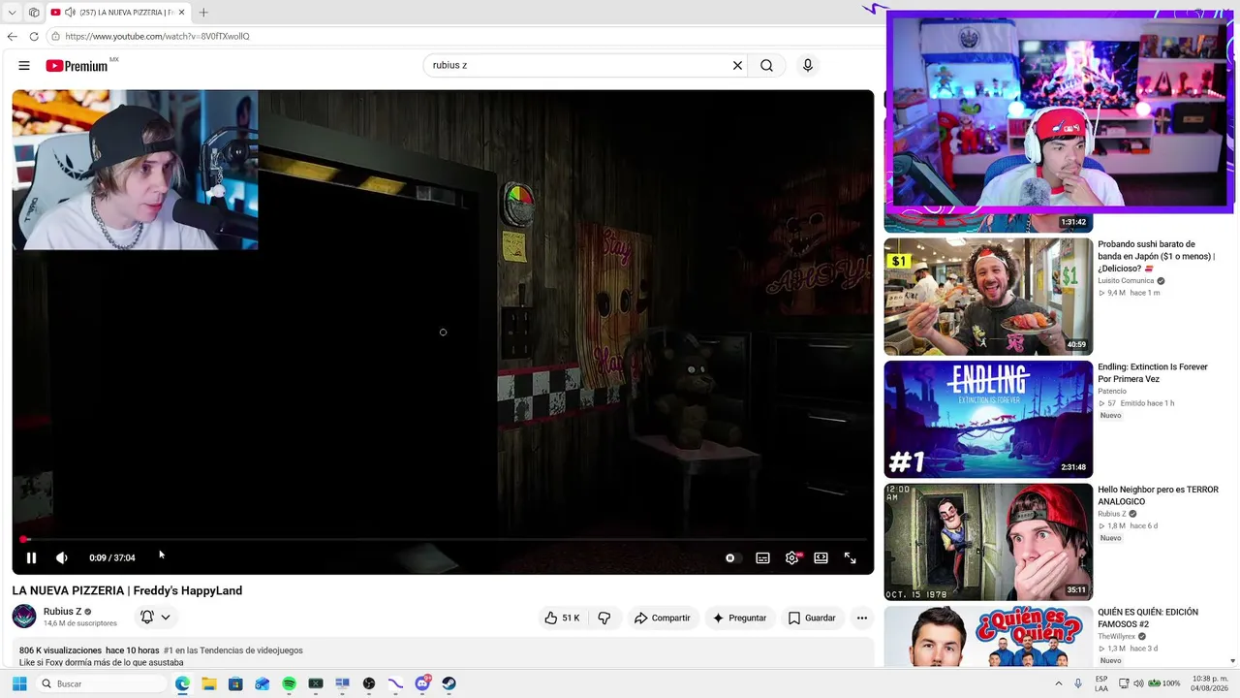Open the notification bell subscription dropdown

pyautogui.click(x=155, y=617)
